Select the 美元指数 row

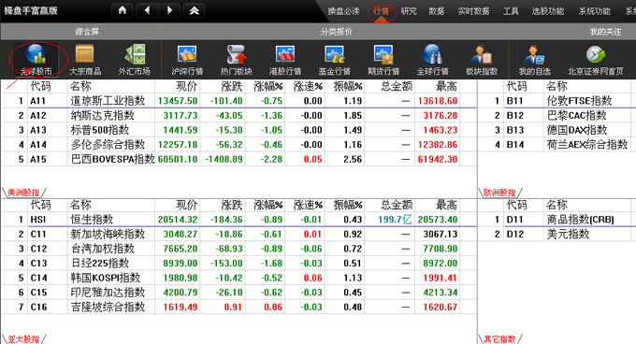(557, 234)
